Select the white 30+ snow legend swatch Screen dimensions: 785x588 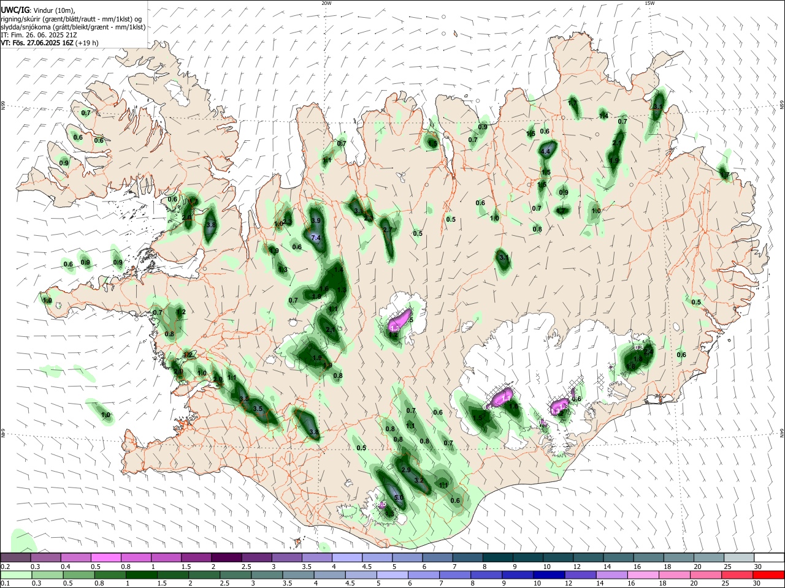coord(769,557)
